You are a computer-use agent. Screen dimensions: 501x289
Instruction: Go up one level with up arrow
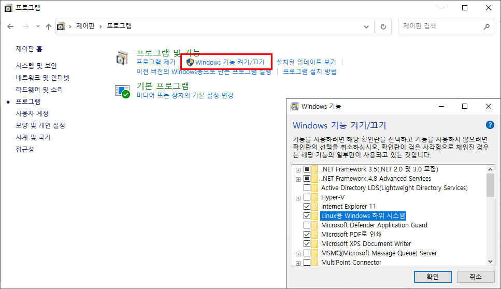[x=49, y=26]
